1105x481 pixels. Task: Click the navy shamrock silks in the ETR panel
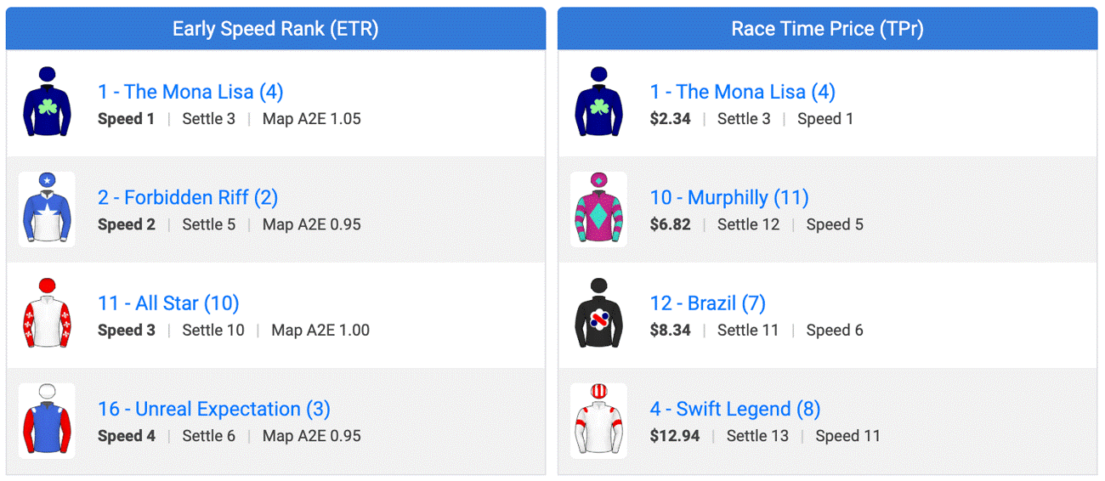(47, 103)
